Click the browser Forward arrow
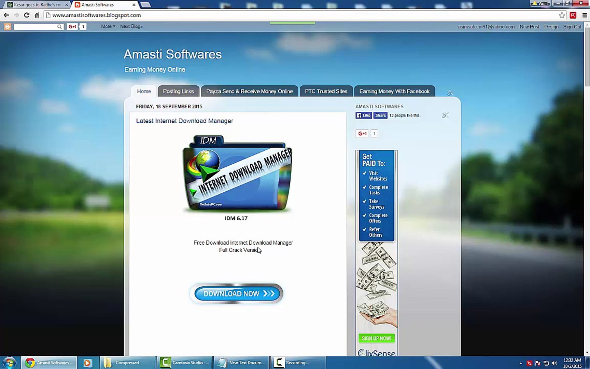Screen dimensions: 590x369 coord(16,15)
